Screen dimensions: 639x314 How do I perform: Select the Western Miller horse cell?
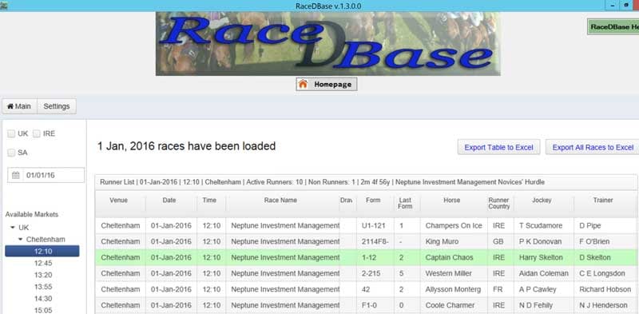point(454,273)
